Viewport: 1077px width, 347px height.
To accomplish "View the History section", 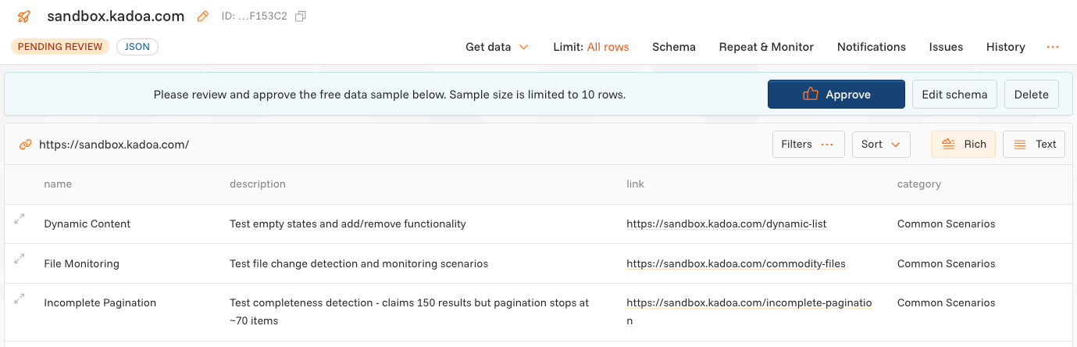I will point(1006,47).
